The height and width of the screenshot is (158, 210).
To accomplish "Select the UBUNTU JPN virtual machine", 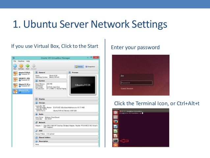I will (22, 79).
